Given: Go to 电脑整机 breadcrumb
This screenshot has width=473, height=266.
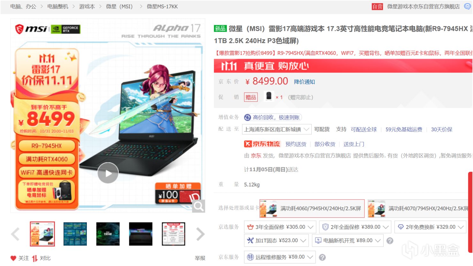Looking at the screenshot, I should (58, 6).
